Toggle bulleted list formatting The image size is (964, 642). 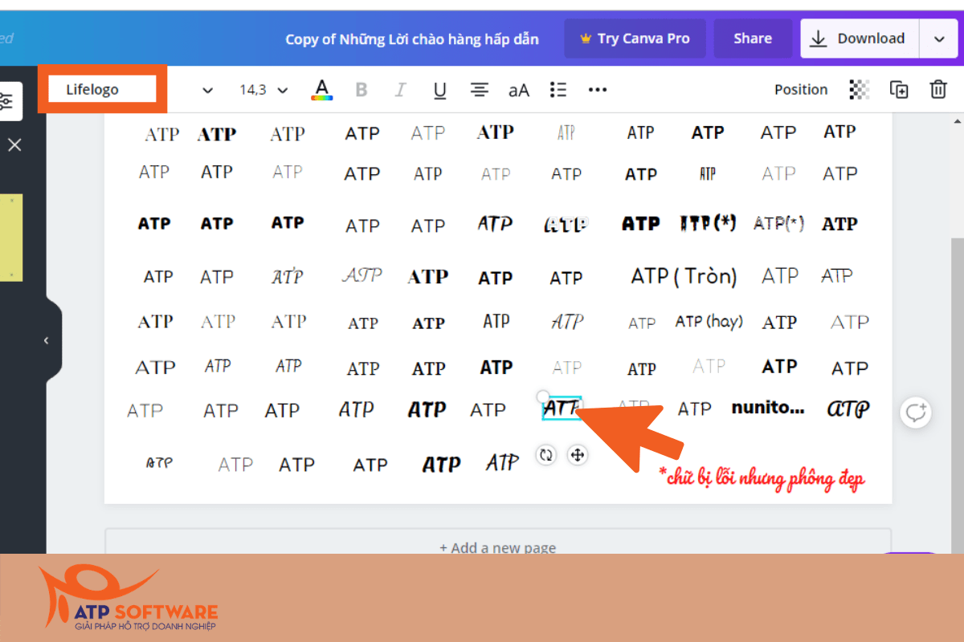click(558, 90)
